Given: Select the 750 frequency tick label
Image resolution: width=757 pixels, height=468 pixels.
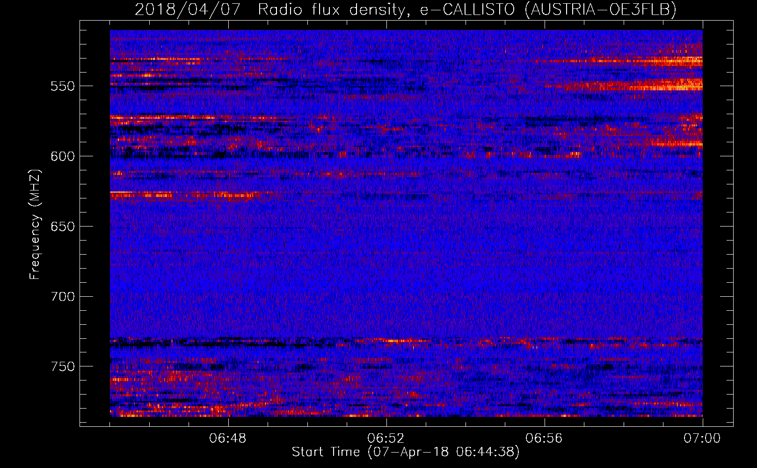Looking at the screenshot, I should [63, 366].
